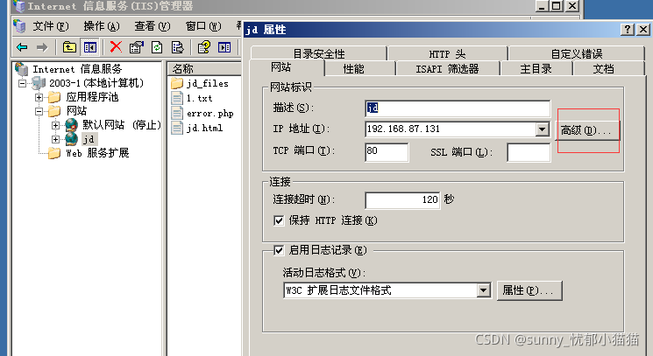Toggle 启用日志记录 checkbox
The height and width of the screenshot is (356, 653).
click(279, 250)
